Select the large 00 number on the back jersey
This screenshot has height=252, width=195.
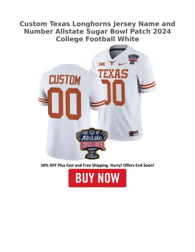pos(65,103)
